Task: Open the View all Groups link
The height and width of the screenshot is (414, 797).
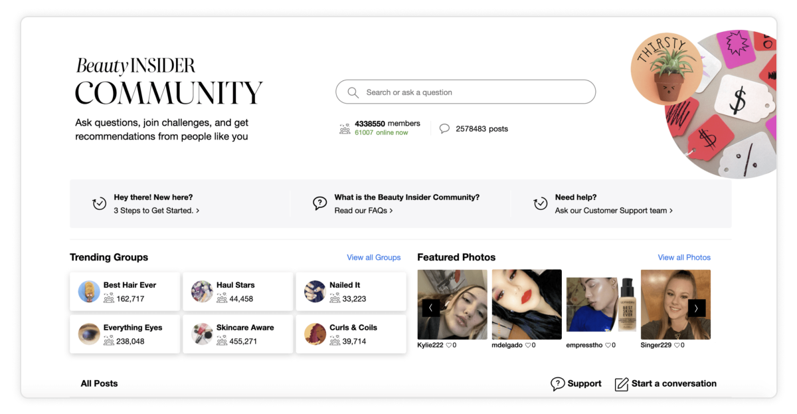Action: [373, 257]
